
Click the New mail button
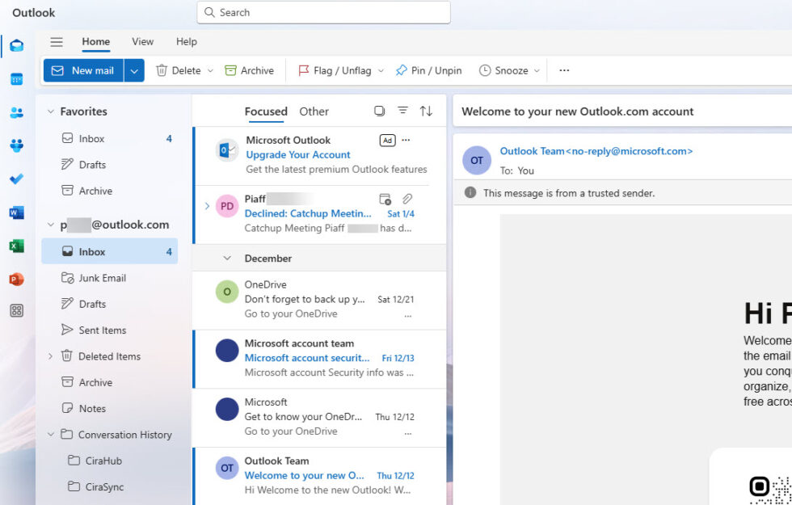pyautogui.click(x=83, y=70)
